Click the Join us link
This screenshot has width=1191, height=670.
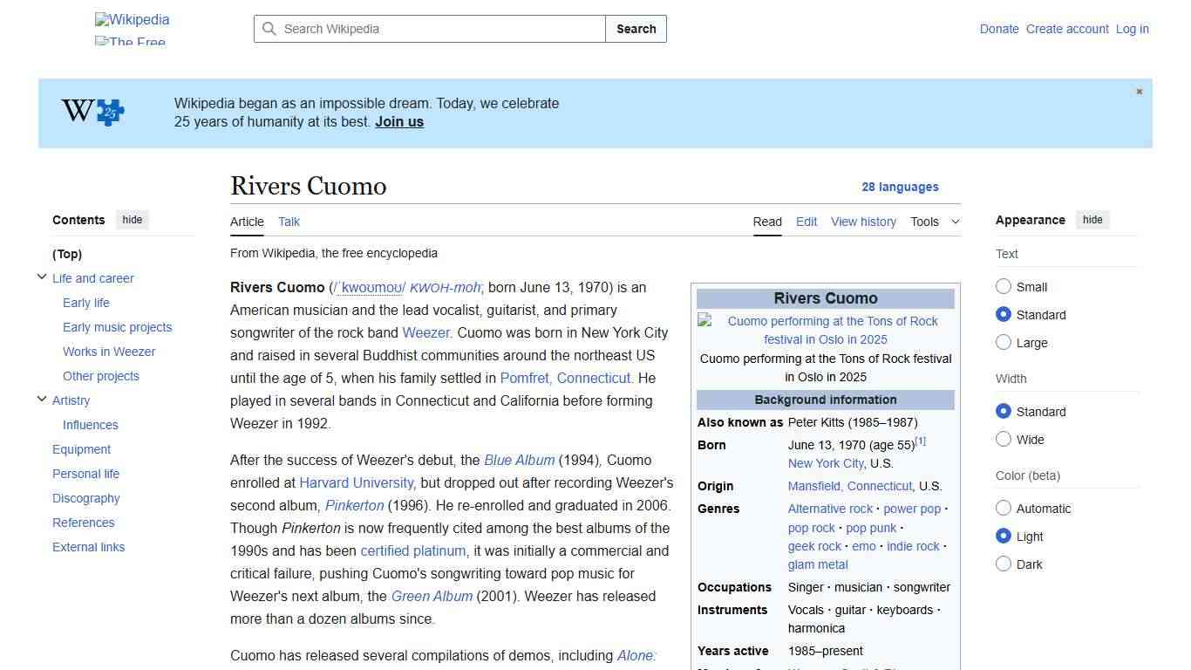coord(398,121)
